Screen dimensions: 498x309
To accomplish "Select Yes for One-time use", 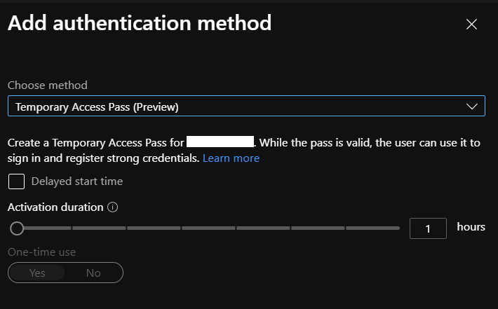I will (x=37, y=273).
